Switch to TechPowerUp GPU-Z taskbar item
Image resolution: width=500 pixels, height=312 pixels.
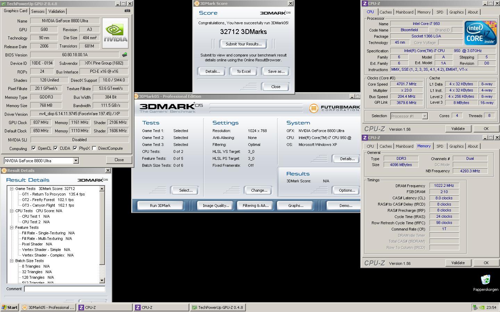pos(218,307)
